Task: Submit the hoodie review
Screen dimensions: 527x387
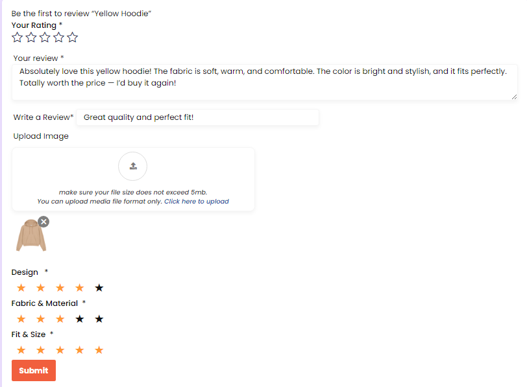Action: point(34,370)
